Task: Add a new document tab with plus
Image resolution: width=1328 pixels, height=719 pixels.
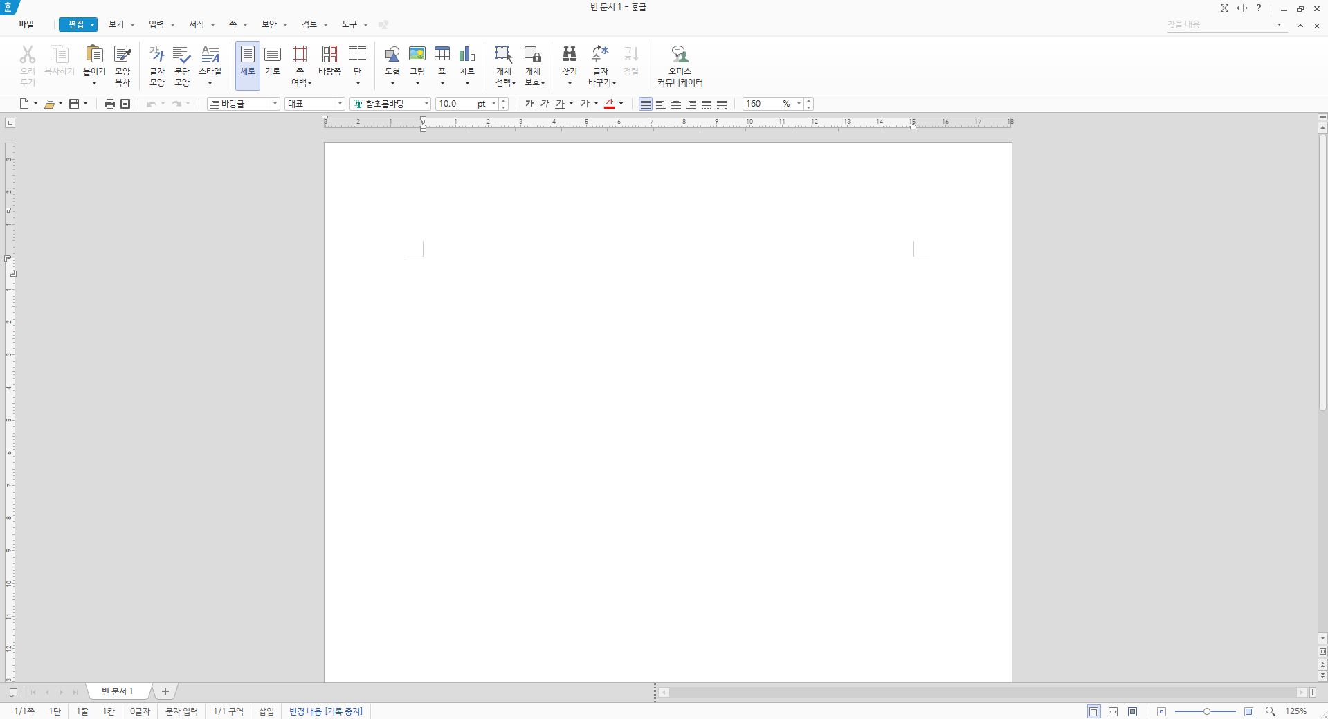Action: (x=165, y=691)
